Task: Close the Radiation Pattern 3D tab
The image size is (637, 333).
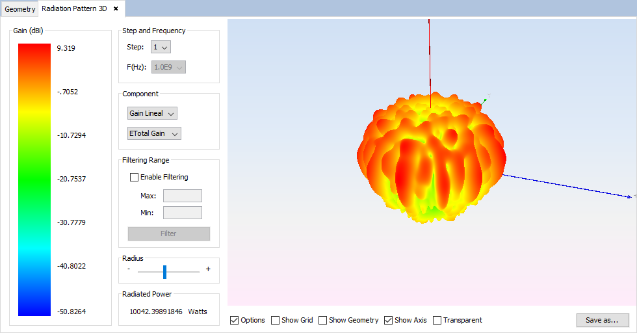Action: (116, 9)
